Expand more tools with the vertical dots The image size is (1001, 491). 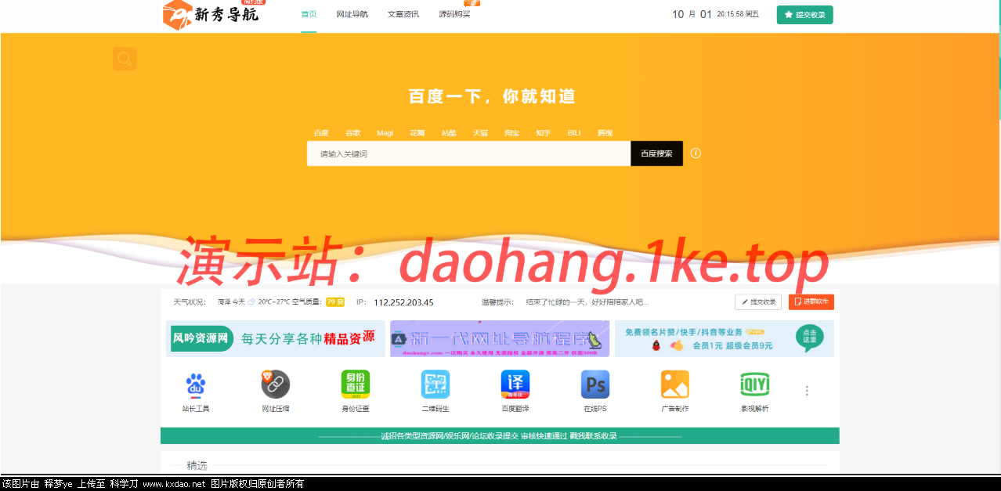tap(807, 389)
